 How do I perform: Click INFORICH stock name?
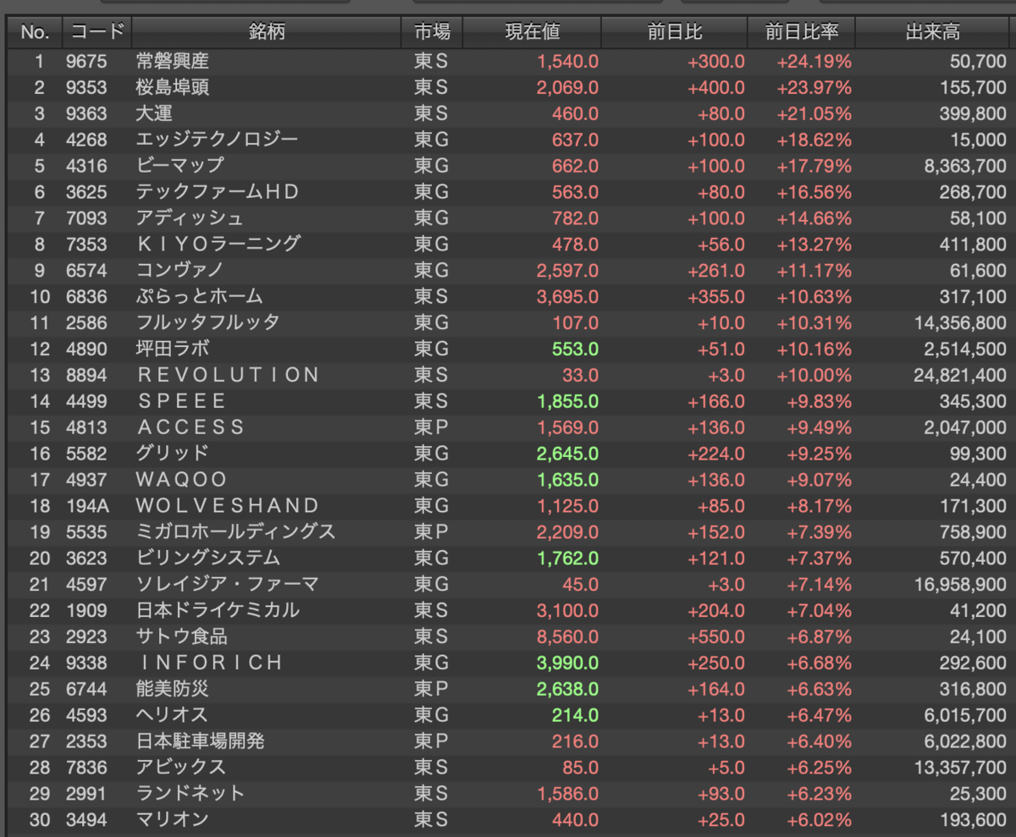pos(209,663)
